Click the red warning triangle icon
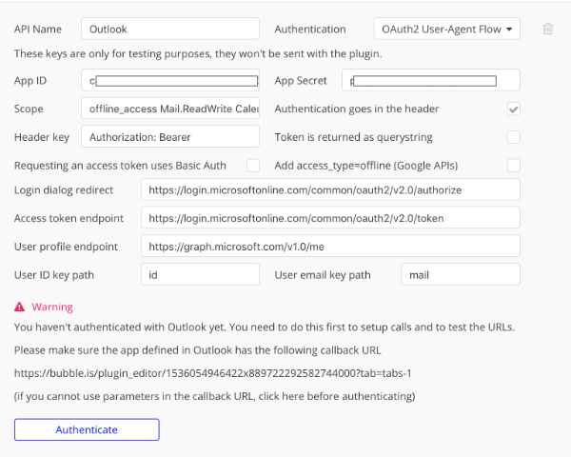Image resolution: width=571 pixels, height=457 pixels. pyautogui.click(x=20, y=307)
